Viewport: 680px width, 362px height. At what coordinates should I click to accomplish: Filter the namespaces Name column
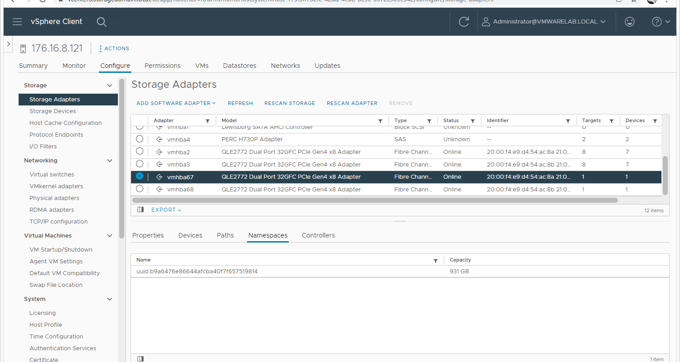436,261
